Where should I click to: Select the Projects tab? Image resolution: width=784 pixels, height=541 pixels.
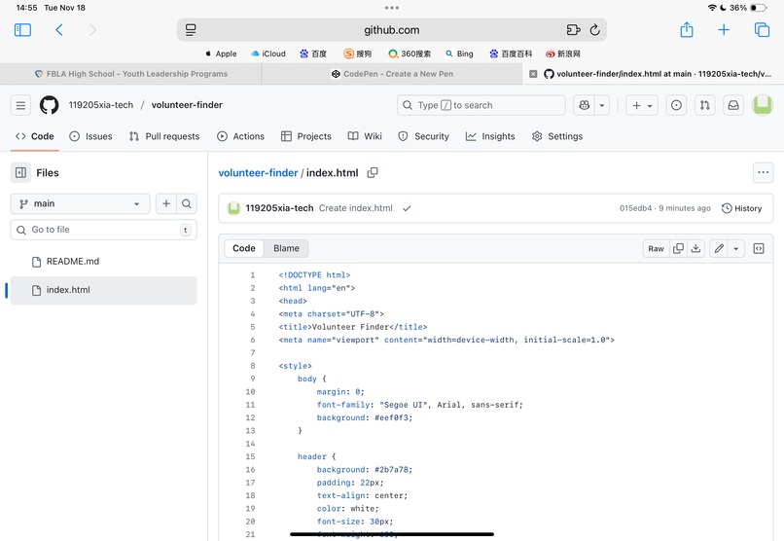306,136
